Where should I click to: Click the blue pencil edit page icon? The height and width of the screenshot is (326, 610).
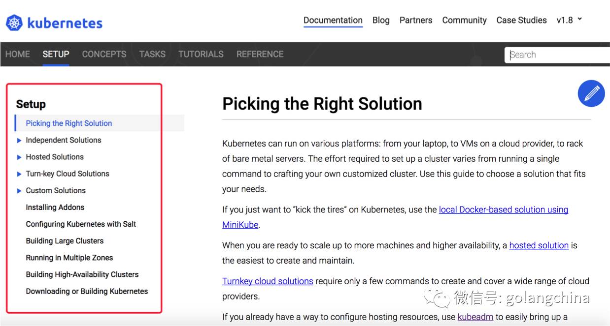[591, 93]
